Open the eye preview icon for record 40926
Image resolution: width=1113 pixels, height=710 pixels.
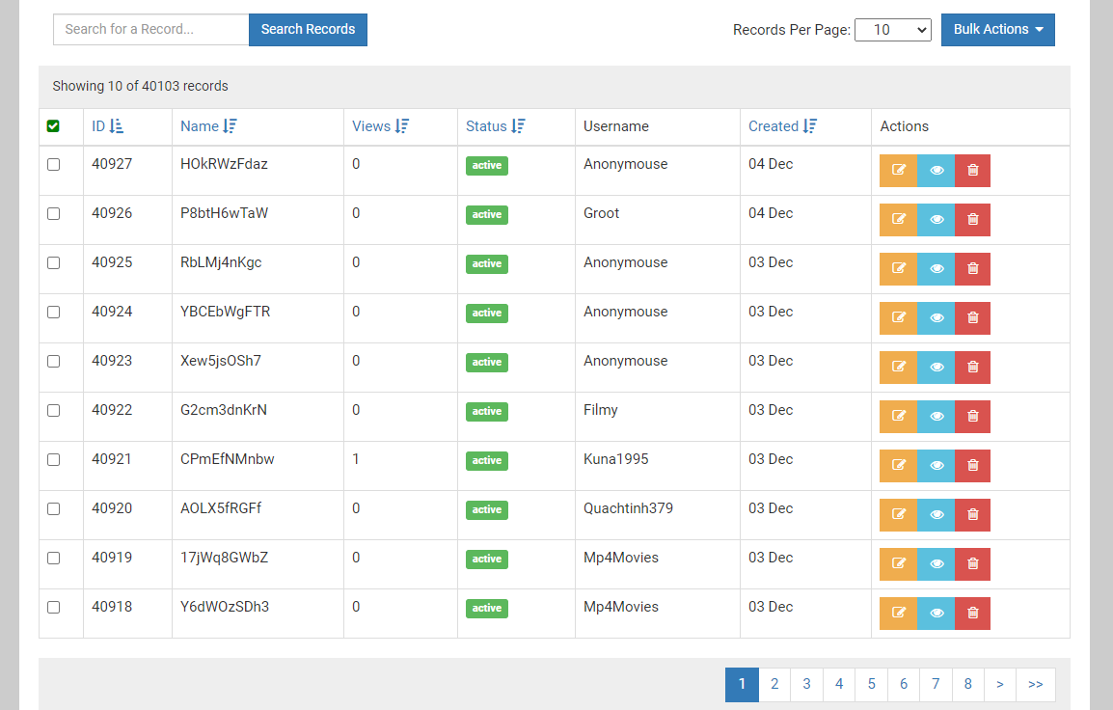click(x=935, y=219)
